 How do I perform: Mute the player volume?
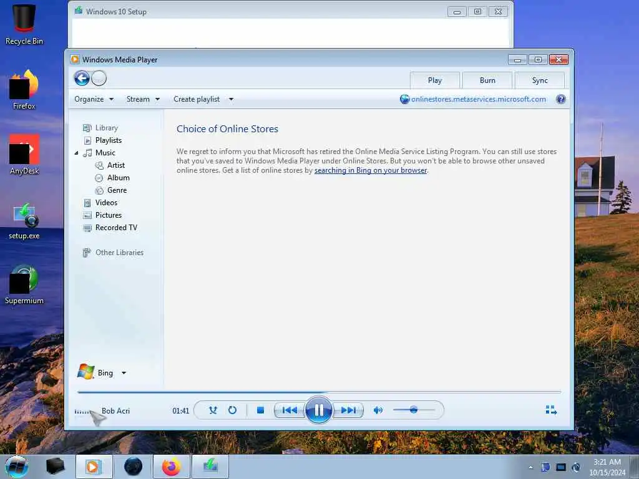(x=378, y=410)
